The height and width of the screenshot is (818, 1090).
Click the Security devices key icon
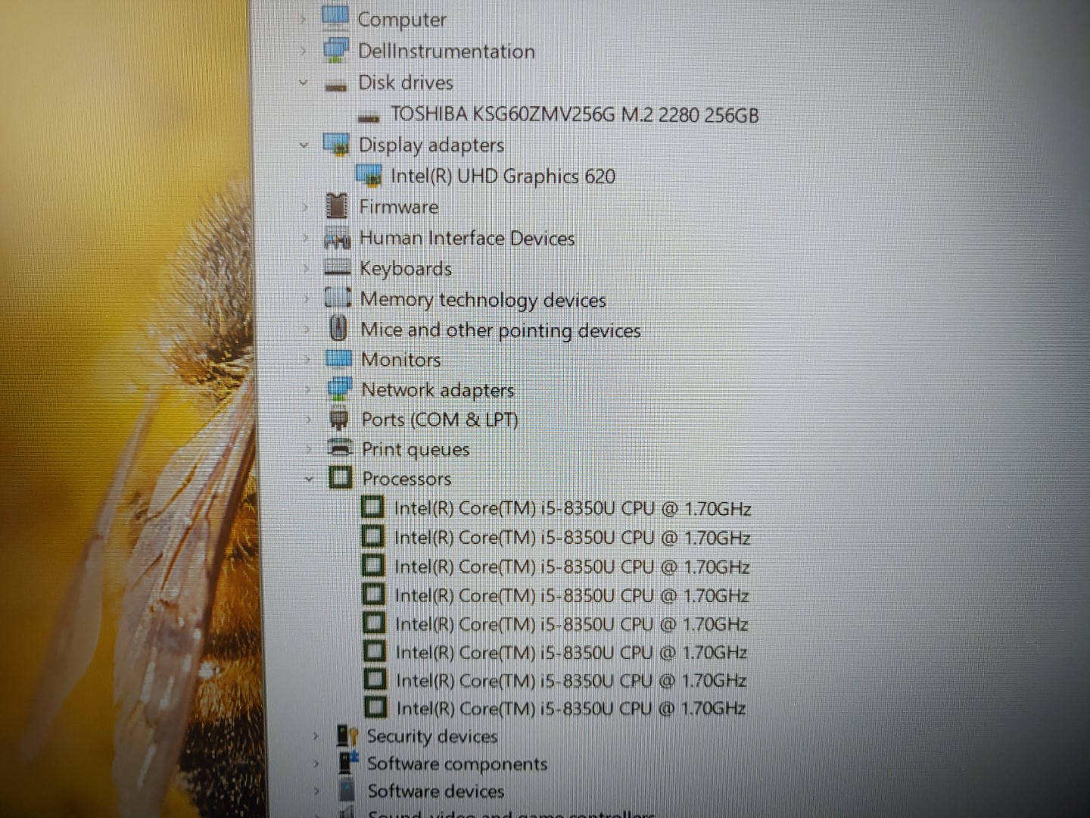tap(347, 735)
